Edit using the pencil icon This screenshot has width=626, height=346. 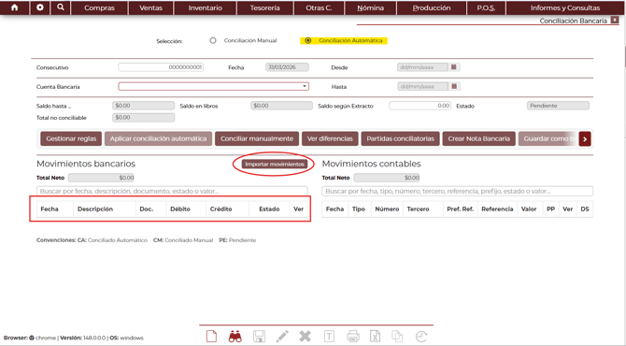(282, 337)
